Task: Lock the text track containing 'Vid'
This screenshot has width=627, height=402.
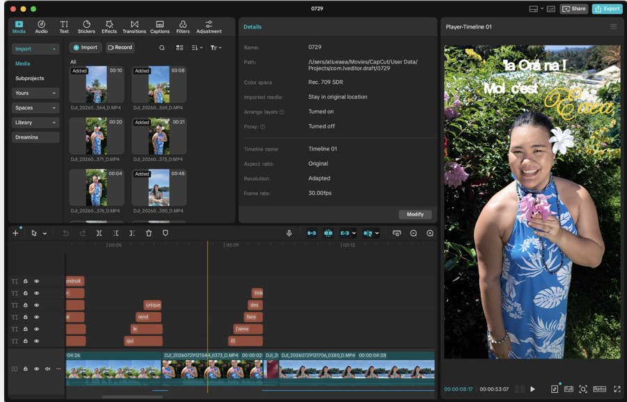Action: tap(25, 293)
